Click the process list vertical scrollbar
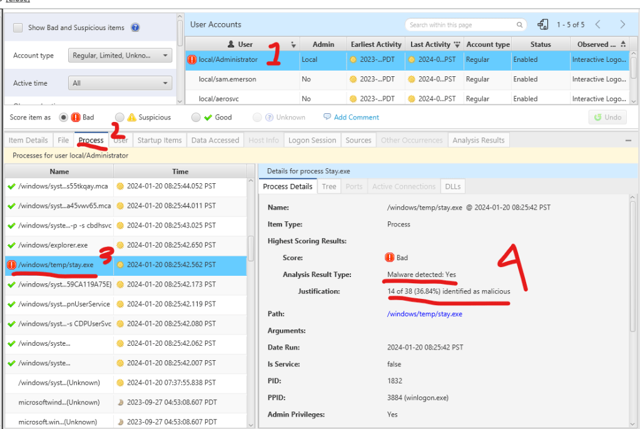 coord(251,249)
